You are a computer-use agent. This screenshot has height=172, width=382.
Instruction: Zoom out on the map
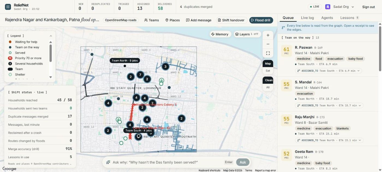pos(268,44)
